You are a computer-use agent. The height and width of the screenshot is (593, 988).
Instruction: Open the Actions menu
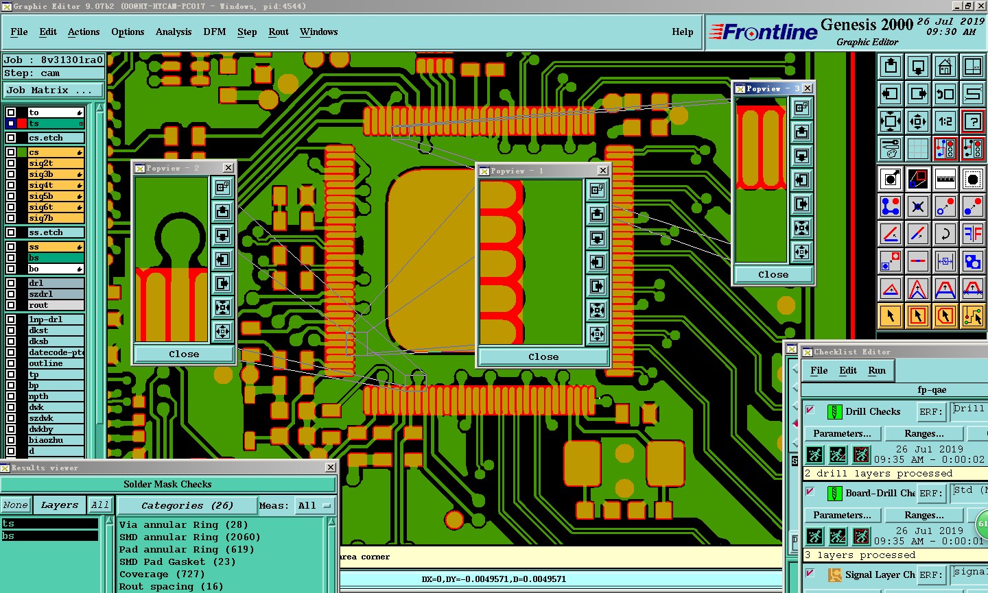[84, 32]
